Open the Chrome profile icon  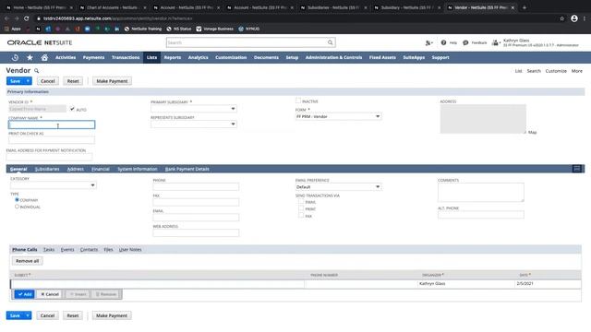574,18
